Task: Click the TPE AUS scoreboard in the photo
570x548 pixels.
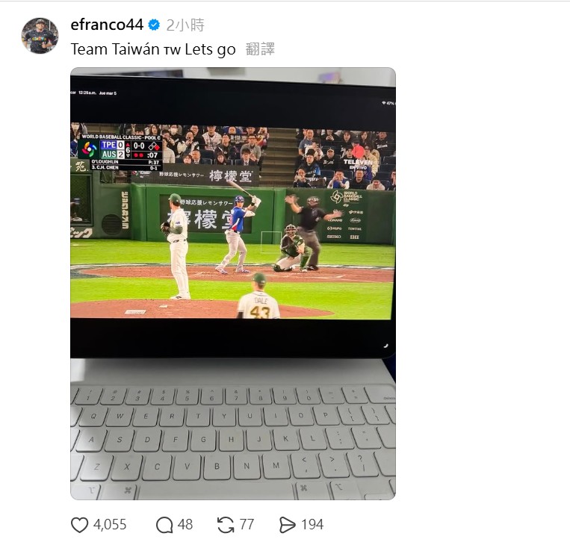Action: click(x=120, y=152)
